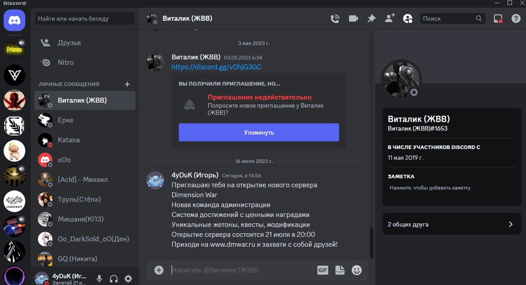Viewport: 526px width, 285px height.
Task: Open the Oo_DarkSold_oO(Ден) conversation
Action: (x=85, y=239)
